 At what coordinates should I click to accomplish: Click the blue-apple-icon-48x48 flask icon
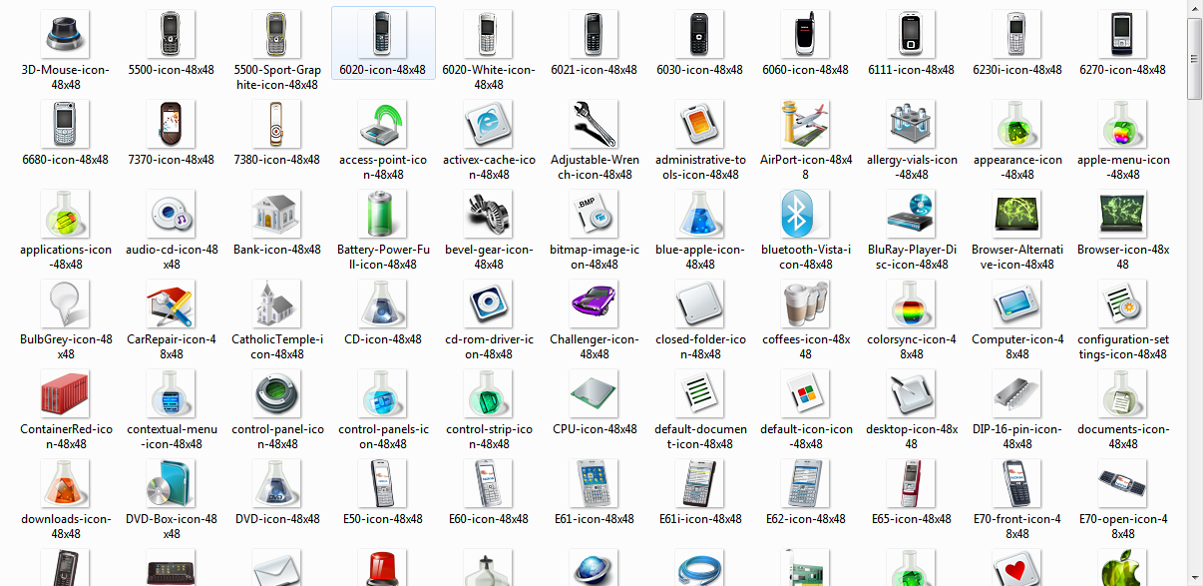[700, 214]
